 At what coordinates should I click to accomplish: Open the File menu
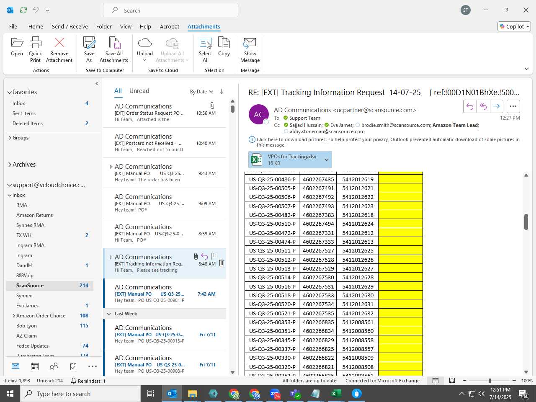click(13, 26)
